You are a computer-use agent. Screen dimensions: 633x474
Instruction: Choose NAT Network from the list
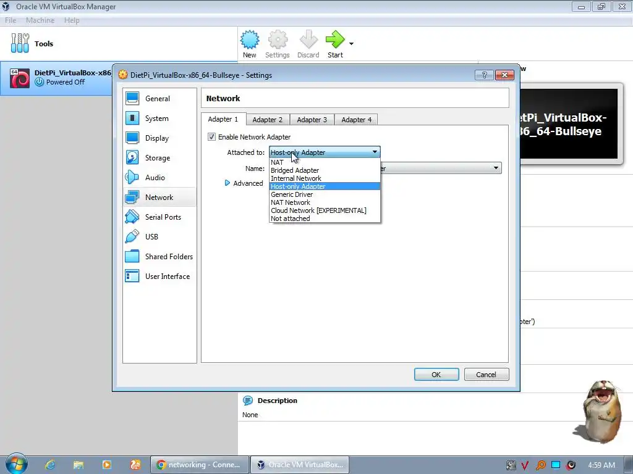tap(325, 202)
